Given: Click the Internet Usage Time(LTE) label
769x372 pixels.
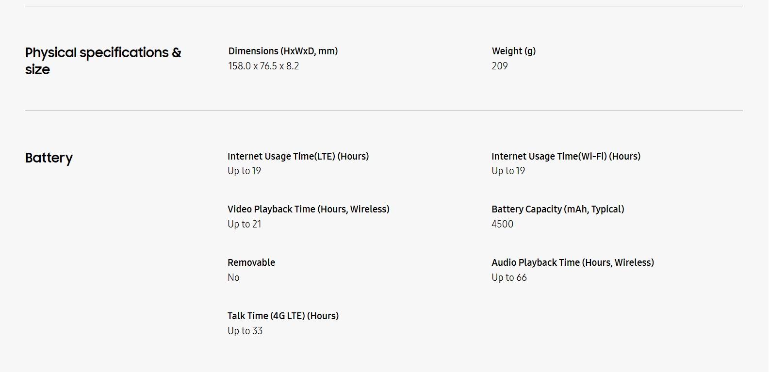Looking at the screenshot, I should coord(298,156).
